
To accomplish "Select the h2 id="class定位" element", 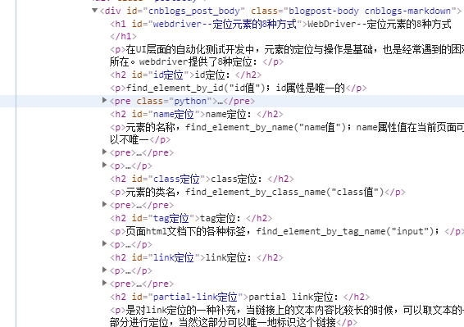I will pyautogui.click(x=202, y=179).
